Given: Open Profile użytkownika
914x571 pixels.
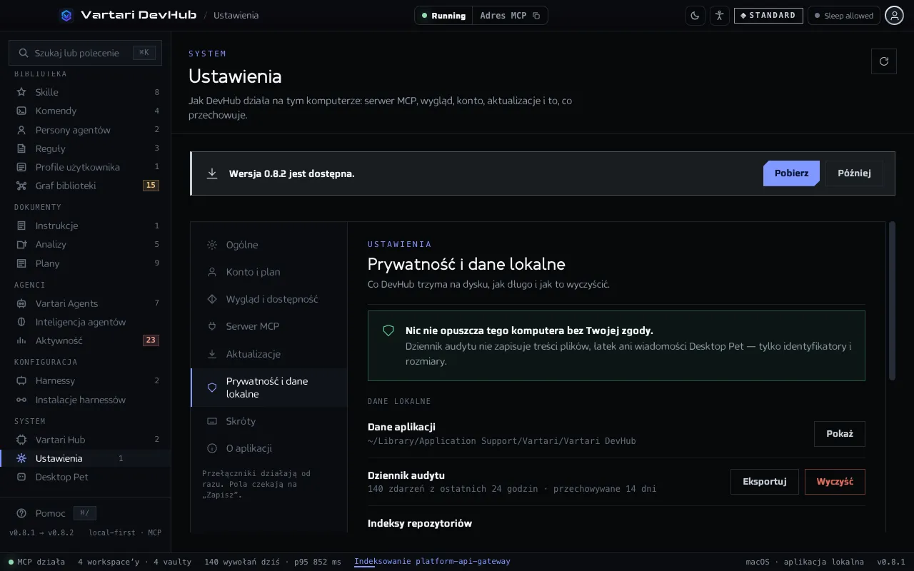Looking at the screenshot, I should coord(86,167).
